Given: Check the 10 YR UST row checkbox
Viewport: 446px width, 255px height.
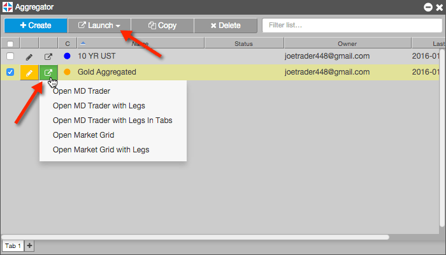Looking at the screenshot, I should coord(10,56).
